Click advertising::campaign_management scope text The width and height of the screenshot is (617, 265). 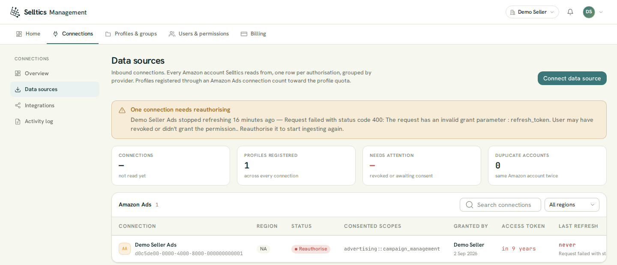tap(392, 249)
